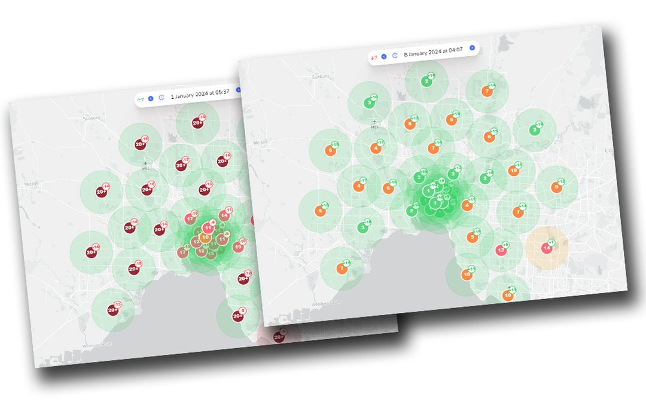Open the '1 January 2024 at 05:37' date selector
The height and width of the screenshot is (408, 646).
click(x=200, y=94)
